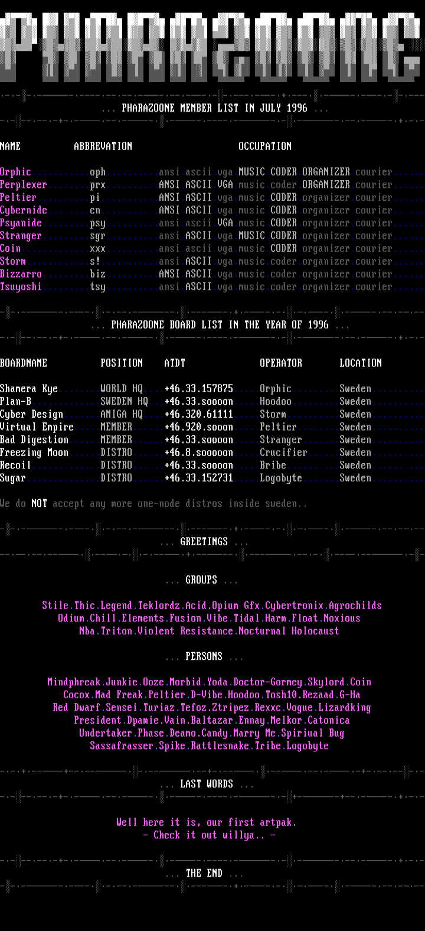This screenshot has width=425, height=931.
Task: Select member name Perplexer
Action: (x=24, y=185)
